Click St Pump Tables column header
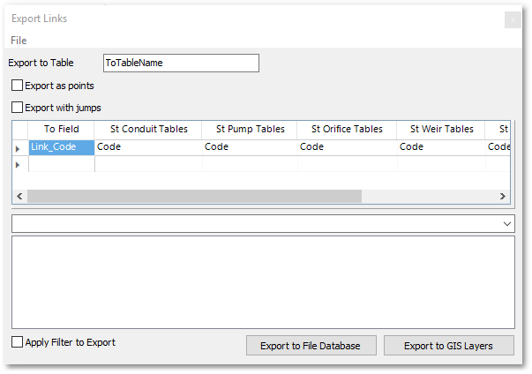 250,129
